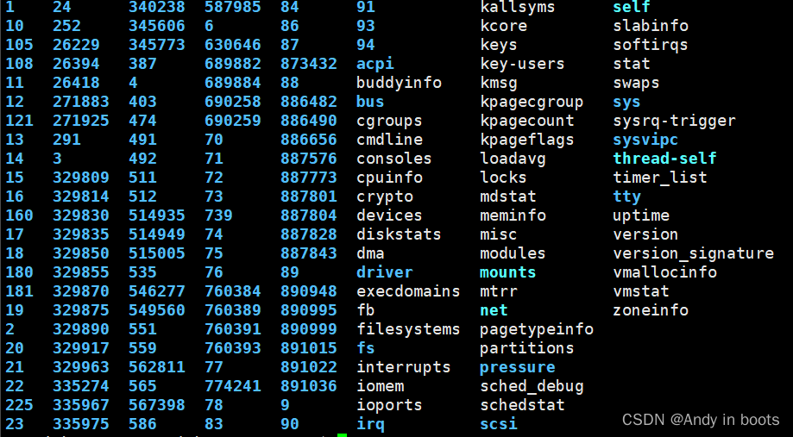The height and width of the screenshot is (437, 793).
Task: Click the thread-self link entry
Action: coord(664,159)
